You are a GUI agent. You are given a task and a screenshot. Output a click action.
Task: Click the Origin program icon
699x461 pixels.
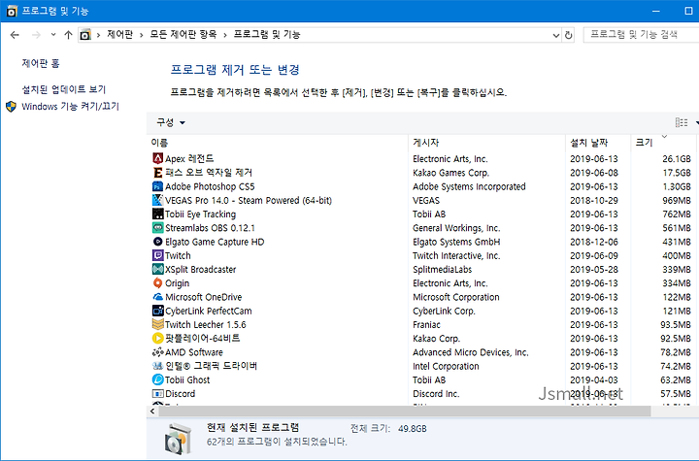(158, 282)
